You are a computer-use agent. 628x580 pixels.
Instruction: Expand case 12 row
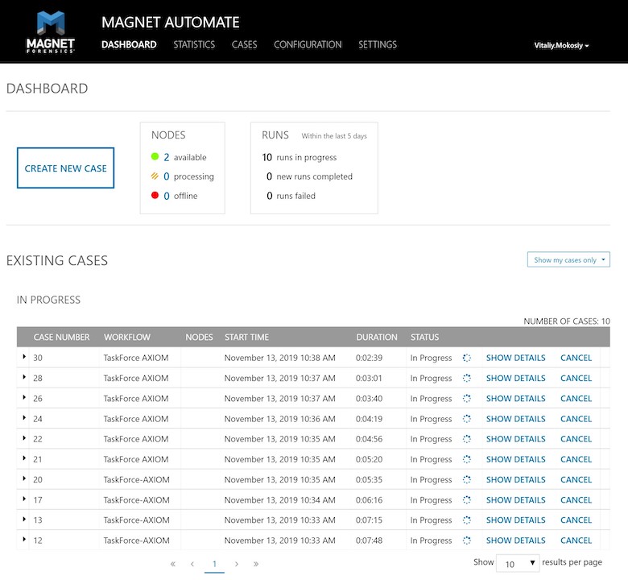click(x=24, y=539)
